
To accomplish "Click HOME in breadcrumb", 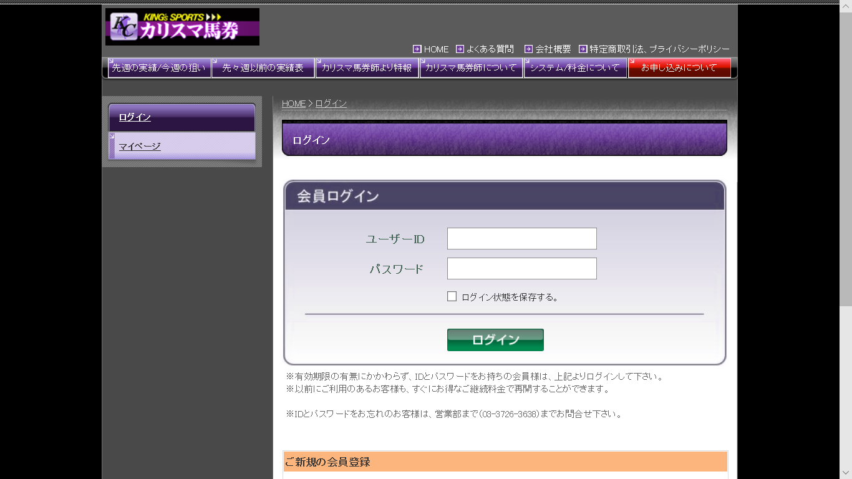I will [294, 104].
